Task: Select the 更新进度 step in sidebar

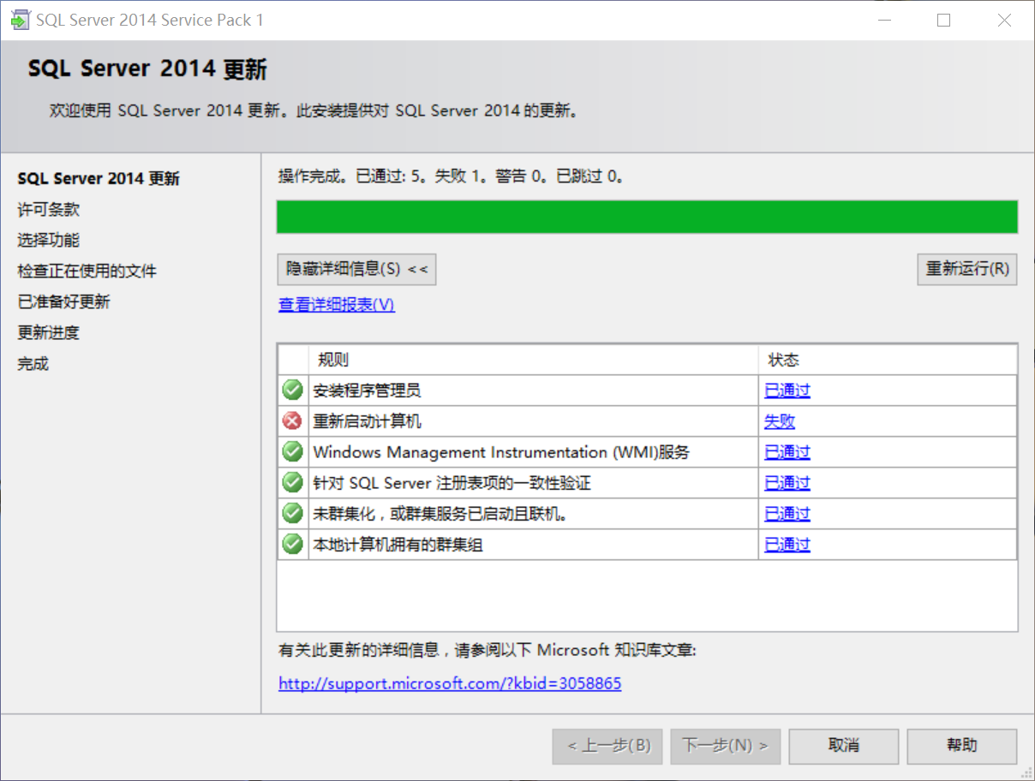Action: pos(49,332)
